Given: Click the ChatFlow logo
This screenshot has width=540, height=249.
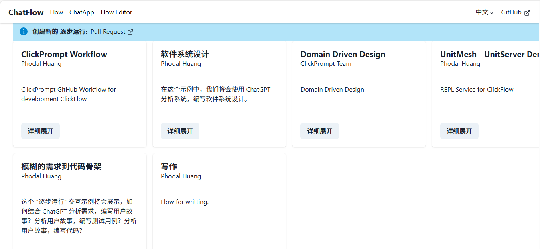Looking at the screenshot, I should click(26, 12).
